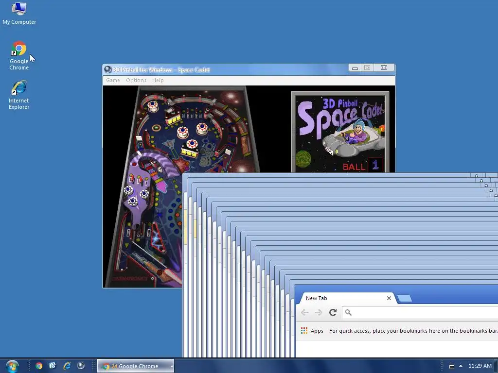Screen dimensions: 498x373
Task: Minimize the 3D Pinball window
Action: point(355,68)
